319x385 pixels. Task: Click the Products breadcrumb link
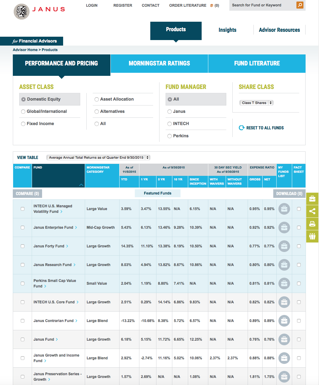50,50
